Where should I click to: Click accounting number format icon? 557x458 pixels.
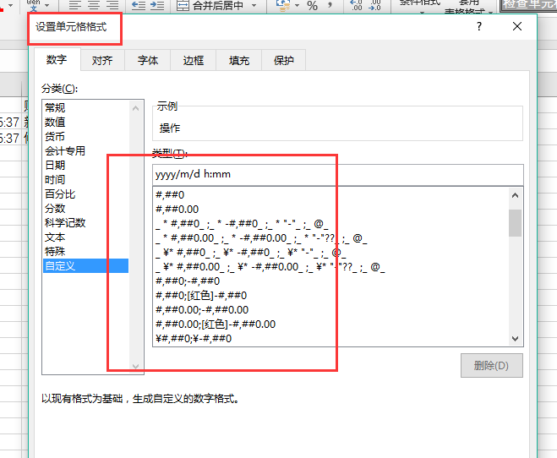(283, 5)
